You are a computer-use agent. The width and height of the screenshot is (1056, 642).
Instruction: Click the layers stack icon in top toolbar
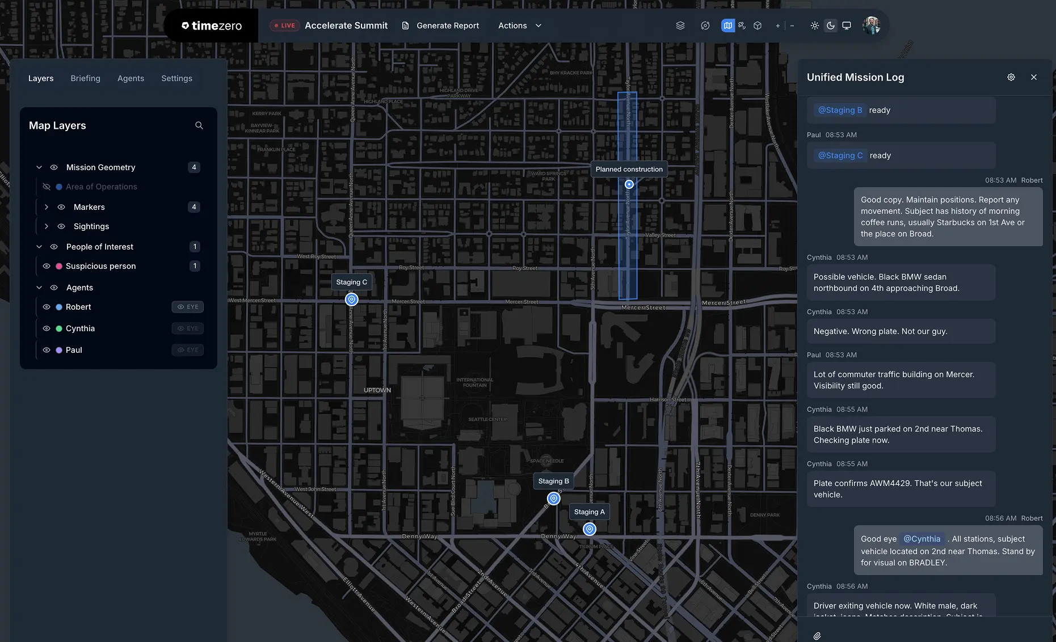click(680, 26)
